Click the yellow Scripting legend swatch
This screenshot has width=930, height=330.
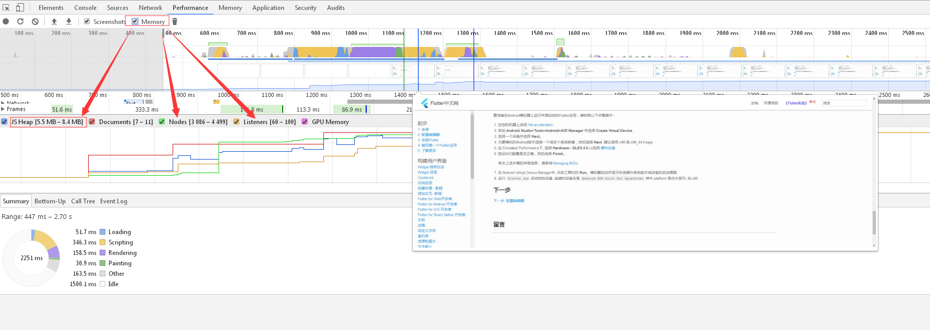tap(103, 242)
